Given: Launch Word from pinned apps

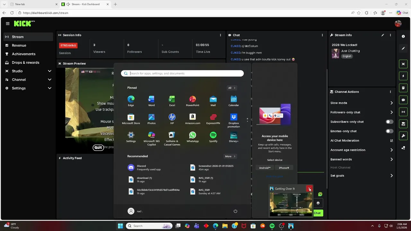Looking at the screenshot, I should (x=151, y=101).
